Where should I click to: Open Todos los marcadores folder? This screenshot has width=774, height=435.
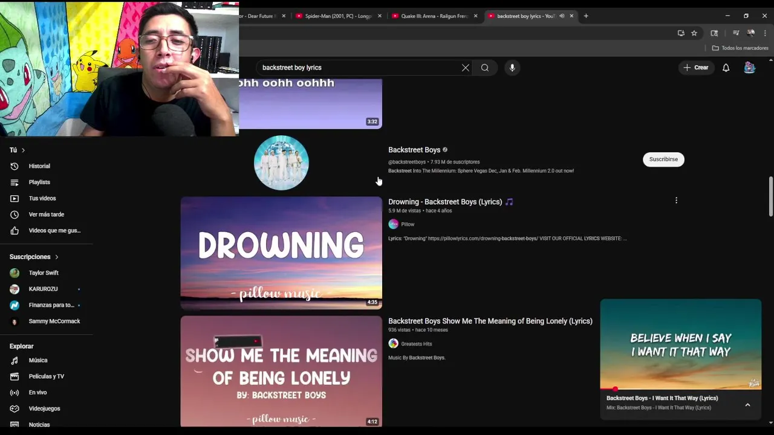point(740,48)
